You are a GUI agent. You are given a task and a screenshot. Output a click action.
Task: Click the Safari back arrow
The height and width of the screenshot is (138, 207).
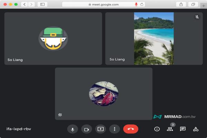pos(24,4)
